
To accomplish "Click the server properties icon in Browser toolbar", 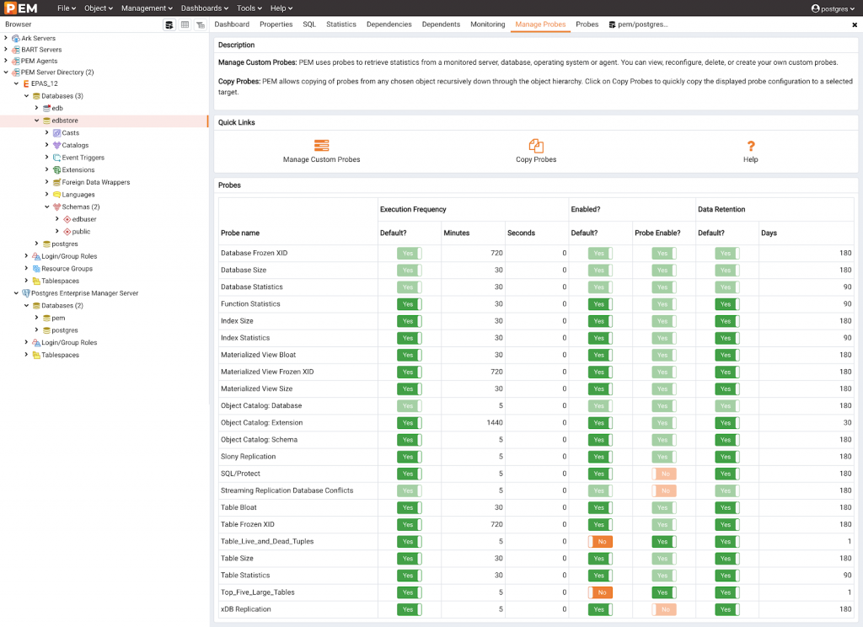I will [x=169, y=25].
